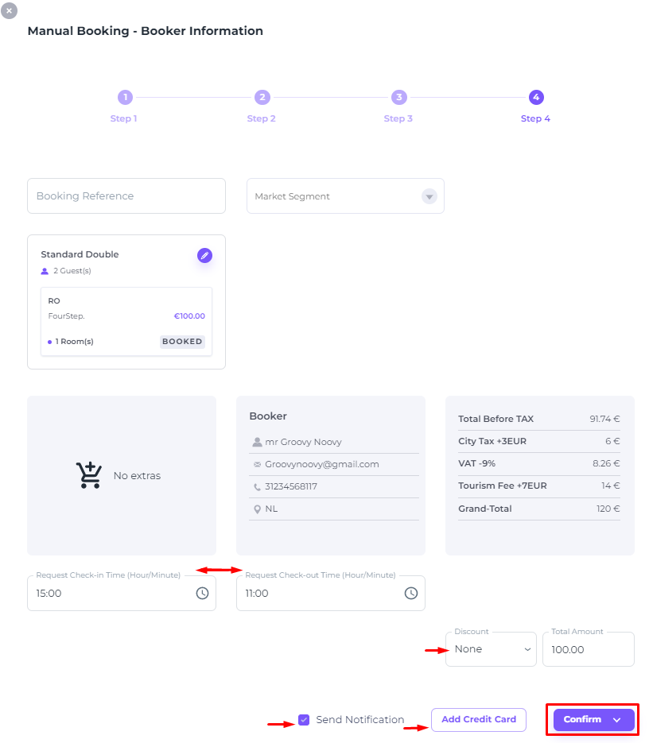Click the envelope icon beside the email address

coord(257,464)
